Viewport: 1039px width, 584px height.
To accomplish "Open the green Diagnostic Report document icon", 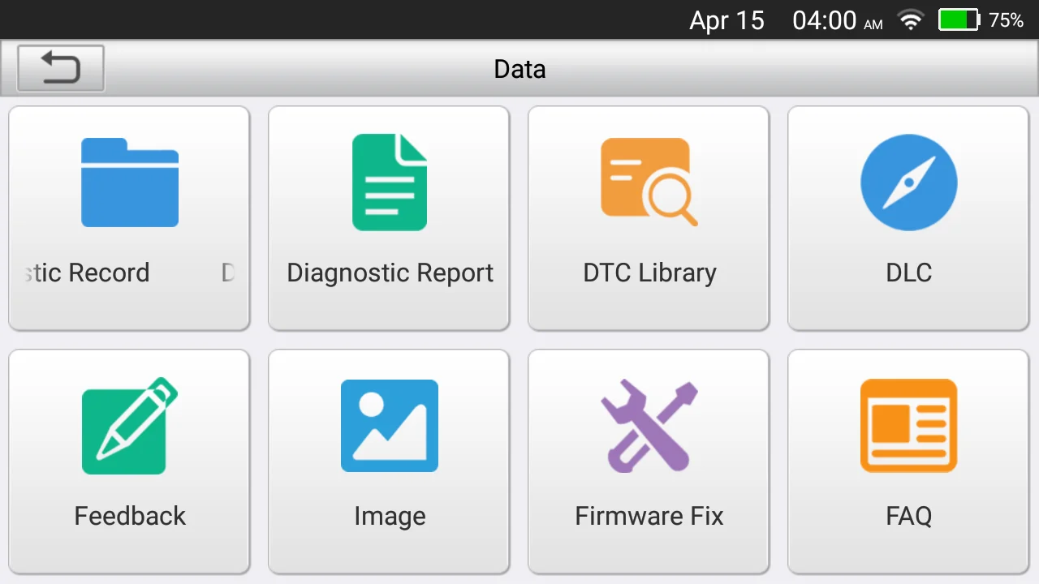I will (390, 182).
